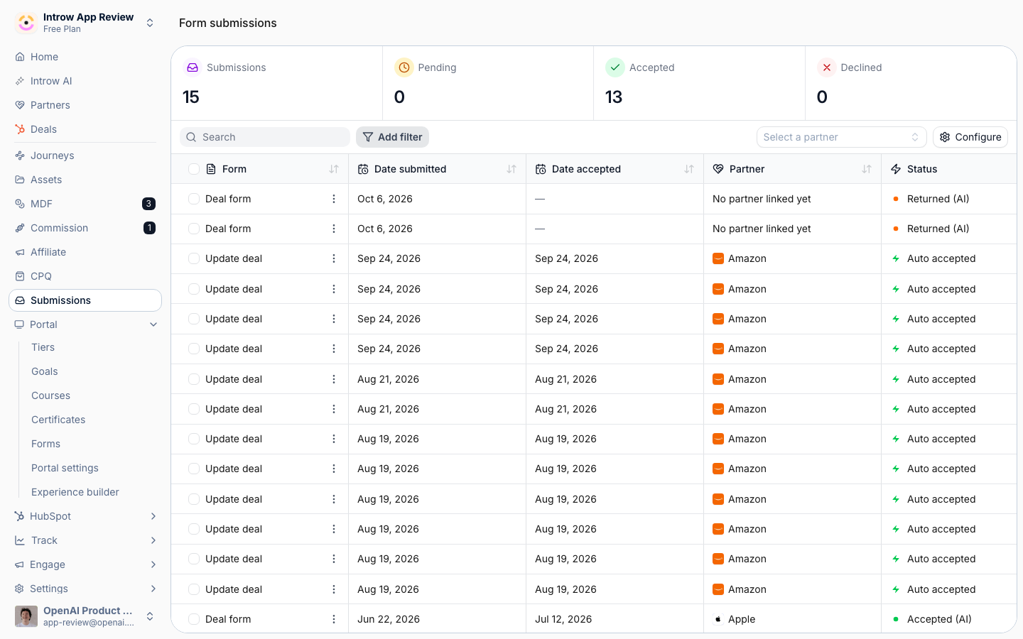Click 'Accepted (AI)' status in last row
The height and width of the screenshot is (639, 1023).
[x=939, y=619]
